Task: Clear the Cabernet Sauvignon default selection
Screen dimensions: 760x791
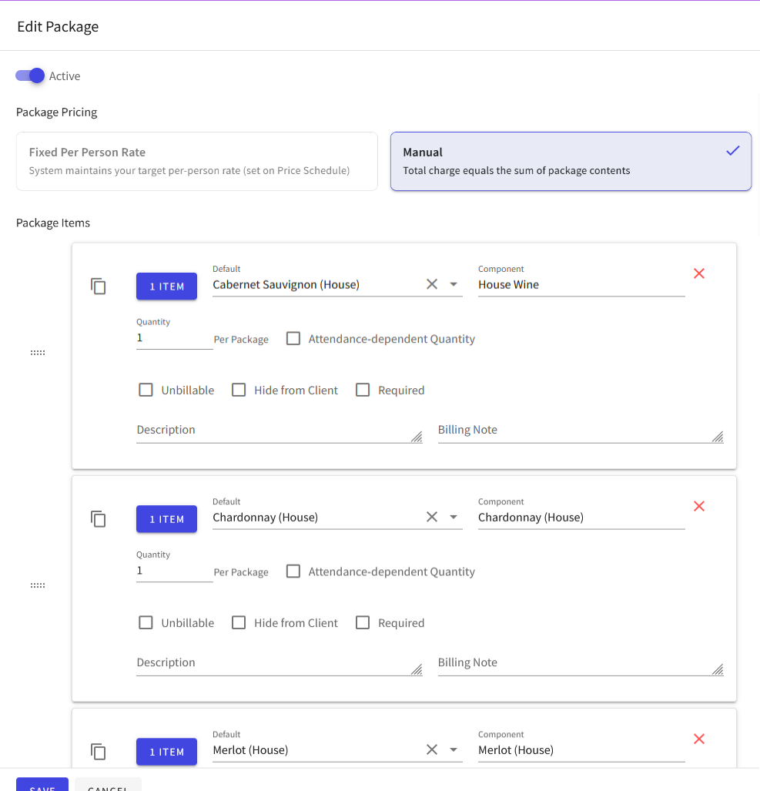Action: click(432, 284)
